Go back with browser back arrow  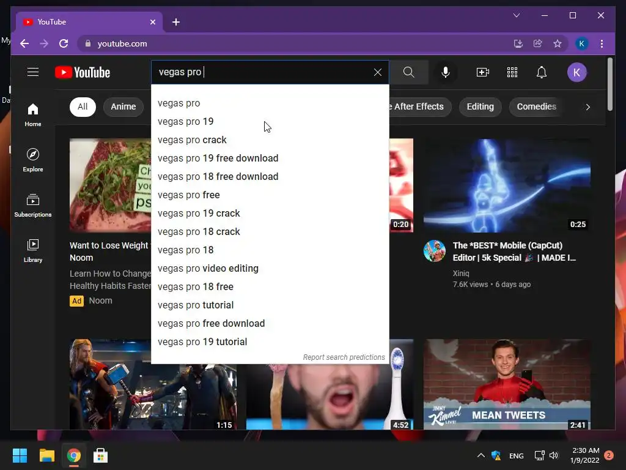click(24, 43)
